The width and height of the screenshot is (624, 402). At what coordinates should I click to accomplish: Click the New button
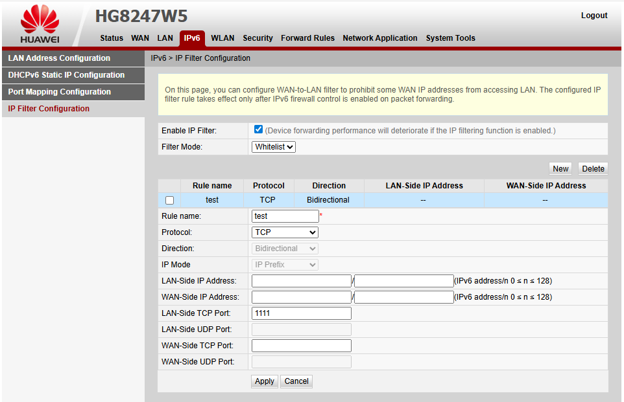click(560, 169)
